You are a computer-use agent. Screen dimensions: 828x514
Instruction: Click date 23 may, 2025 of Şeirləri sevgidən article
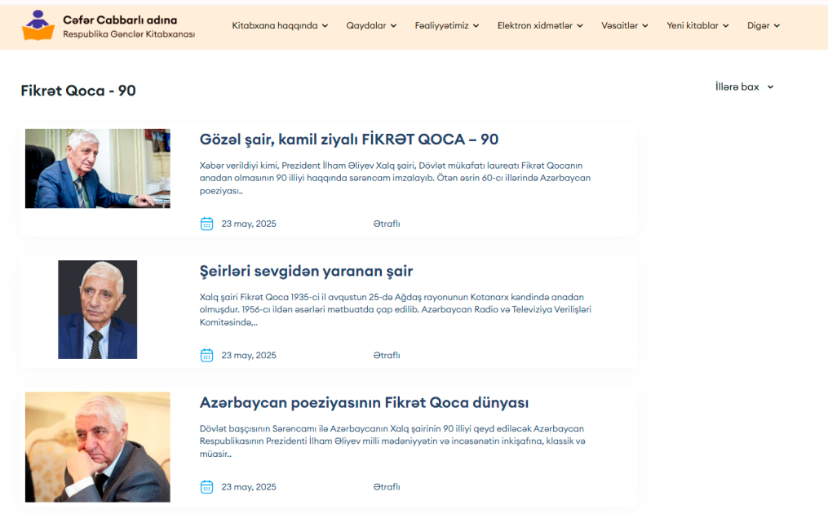click(x=249, y=356)
